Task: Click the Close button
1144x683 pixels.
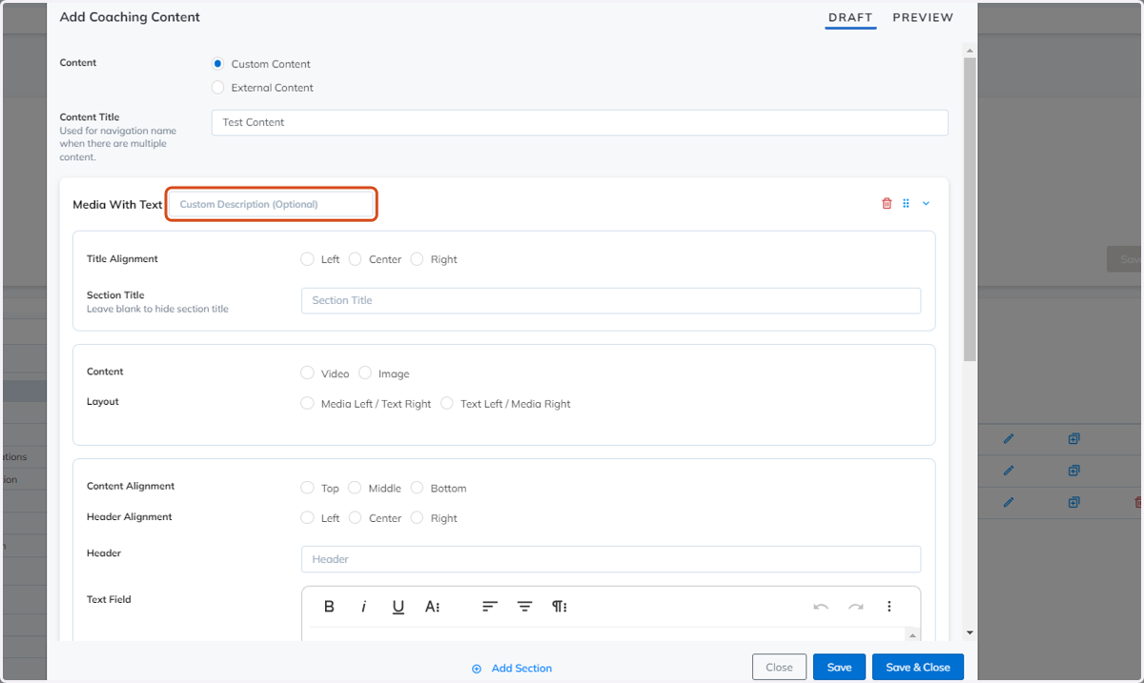Action: pyautogui.click(x=779, y=667)
